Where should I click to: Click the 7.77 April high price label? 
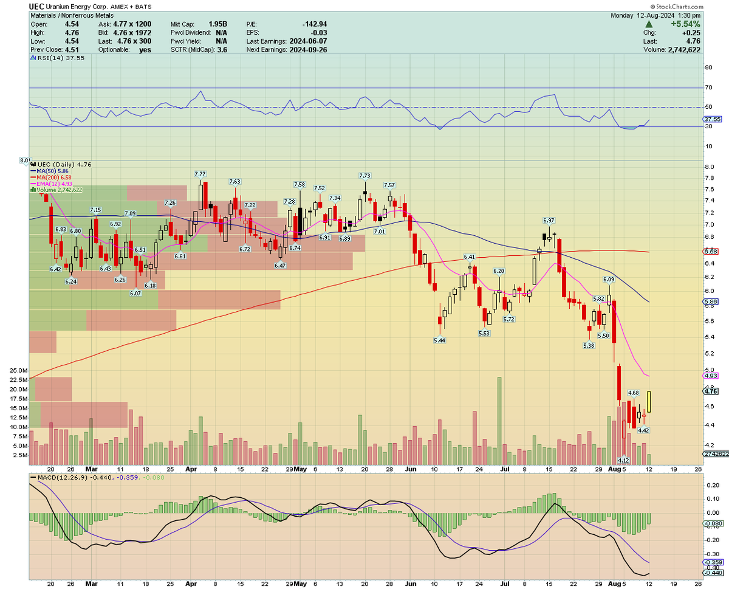(201, 174)
